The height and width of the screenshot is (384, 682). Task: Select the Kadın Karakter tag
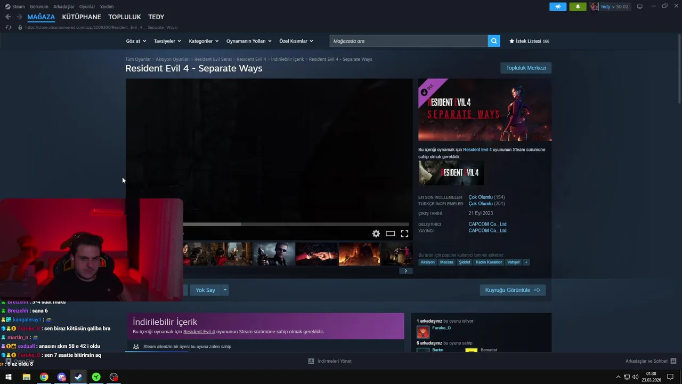pyautogui.click(x=489, y=262)
